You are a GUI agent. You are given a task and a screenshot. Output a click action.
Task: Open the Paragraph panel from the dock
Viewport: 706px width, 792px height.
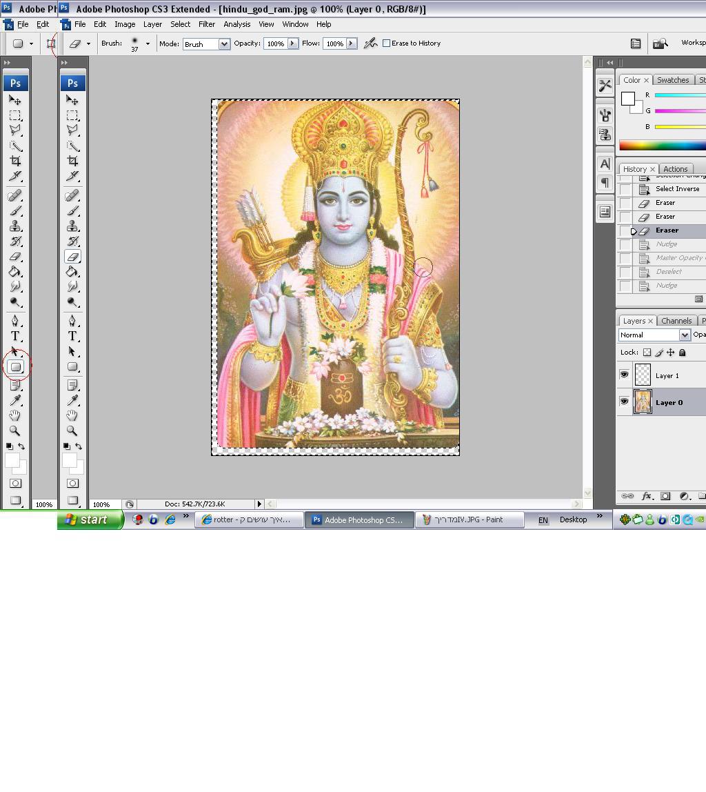tap(605, 183)
